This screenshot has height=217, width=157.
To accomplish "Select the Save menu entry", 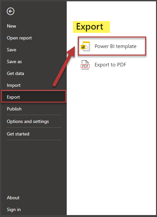I will (11, 50).
